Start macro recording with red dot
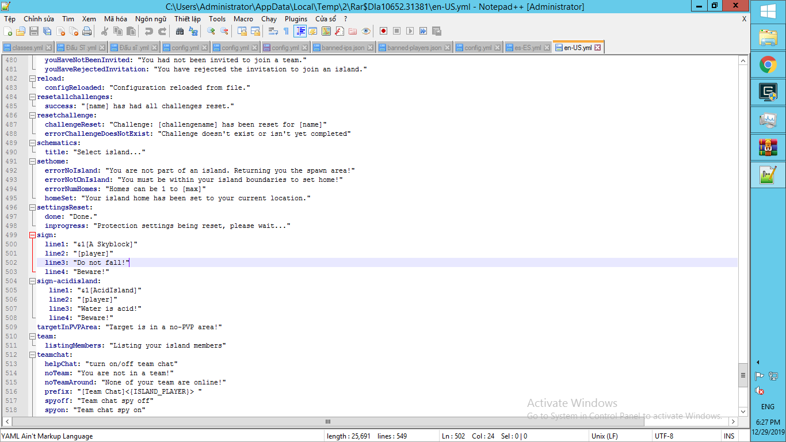This screenshot has width=786, height=442. [x=383, y=31]
